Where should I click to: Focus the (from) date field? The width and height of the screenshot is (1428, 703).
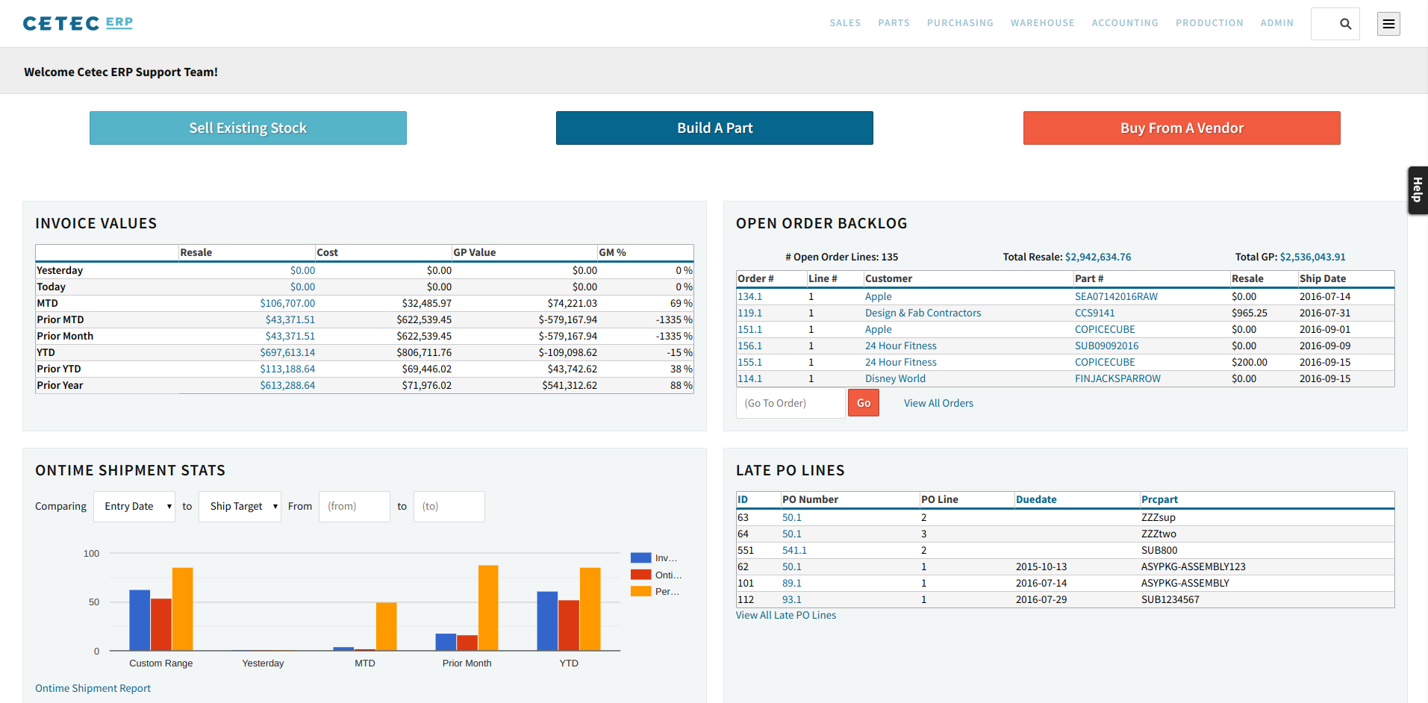coord(355,506)
